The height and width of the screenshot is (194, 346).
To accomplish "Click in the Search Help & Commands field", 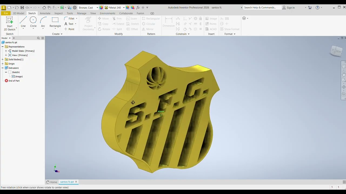I will pyautogui.click(x=262, y=8).
